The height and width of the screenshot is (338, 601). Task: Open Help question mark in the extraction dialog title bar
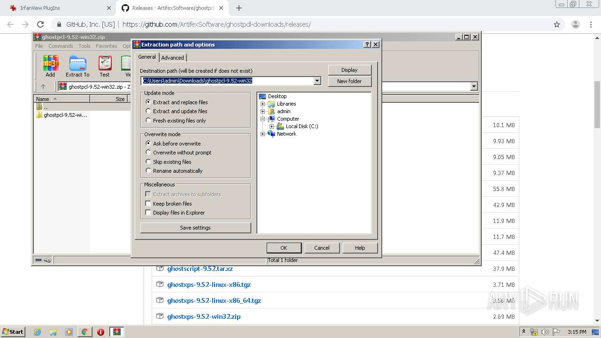[x=367, y=45]
